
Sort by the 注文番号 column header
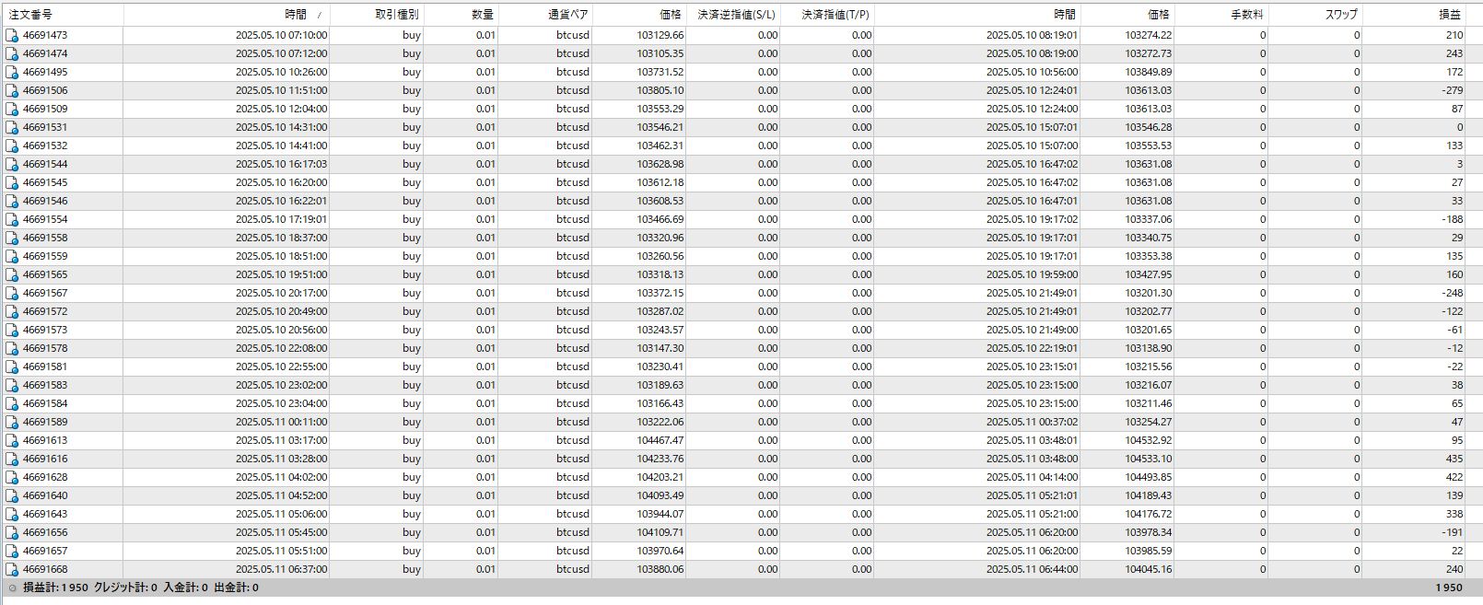(30, 15)
